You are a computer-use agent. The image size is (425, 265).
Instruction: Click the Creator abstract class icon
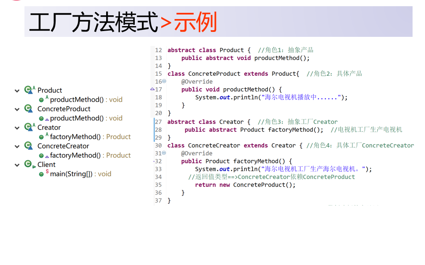pyautogui.click(x=29, y=127)
